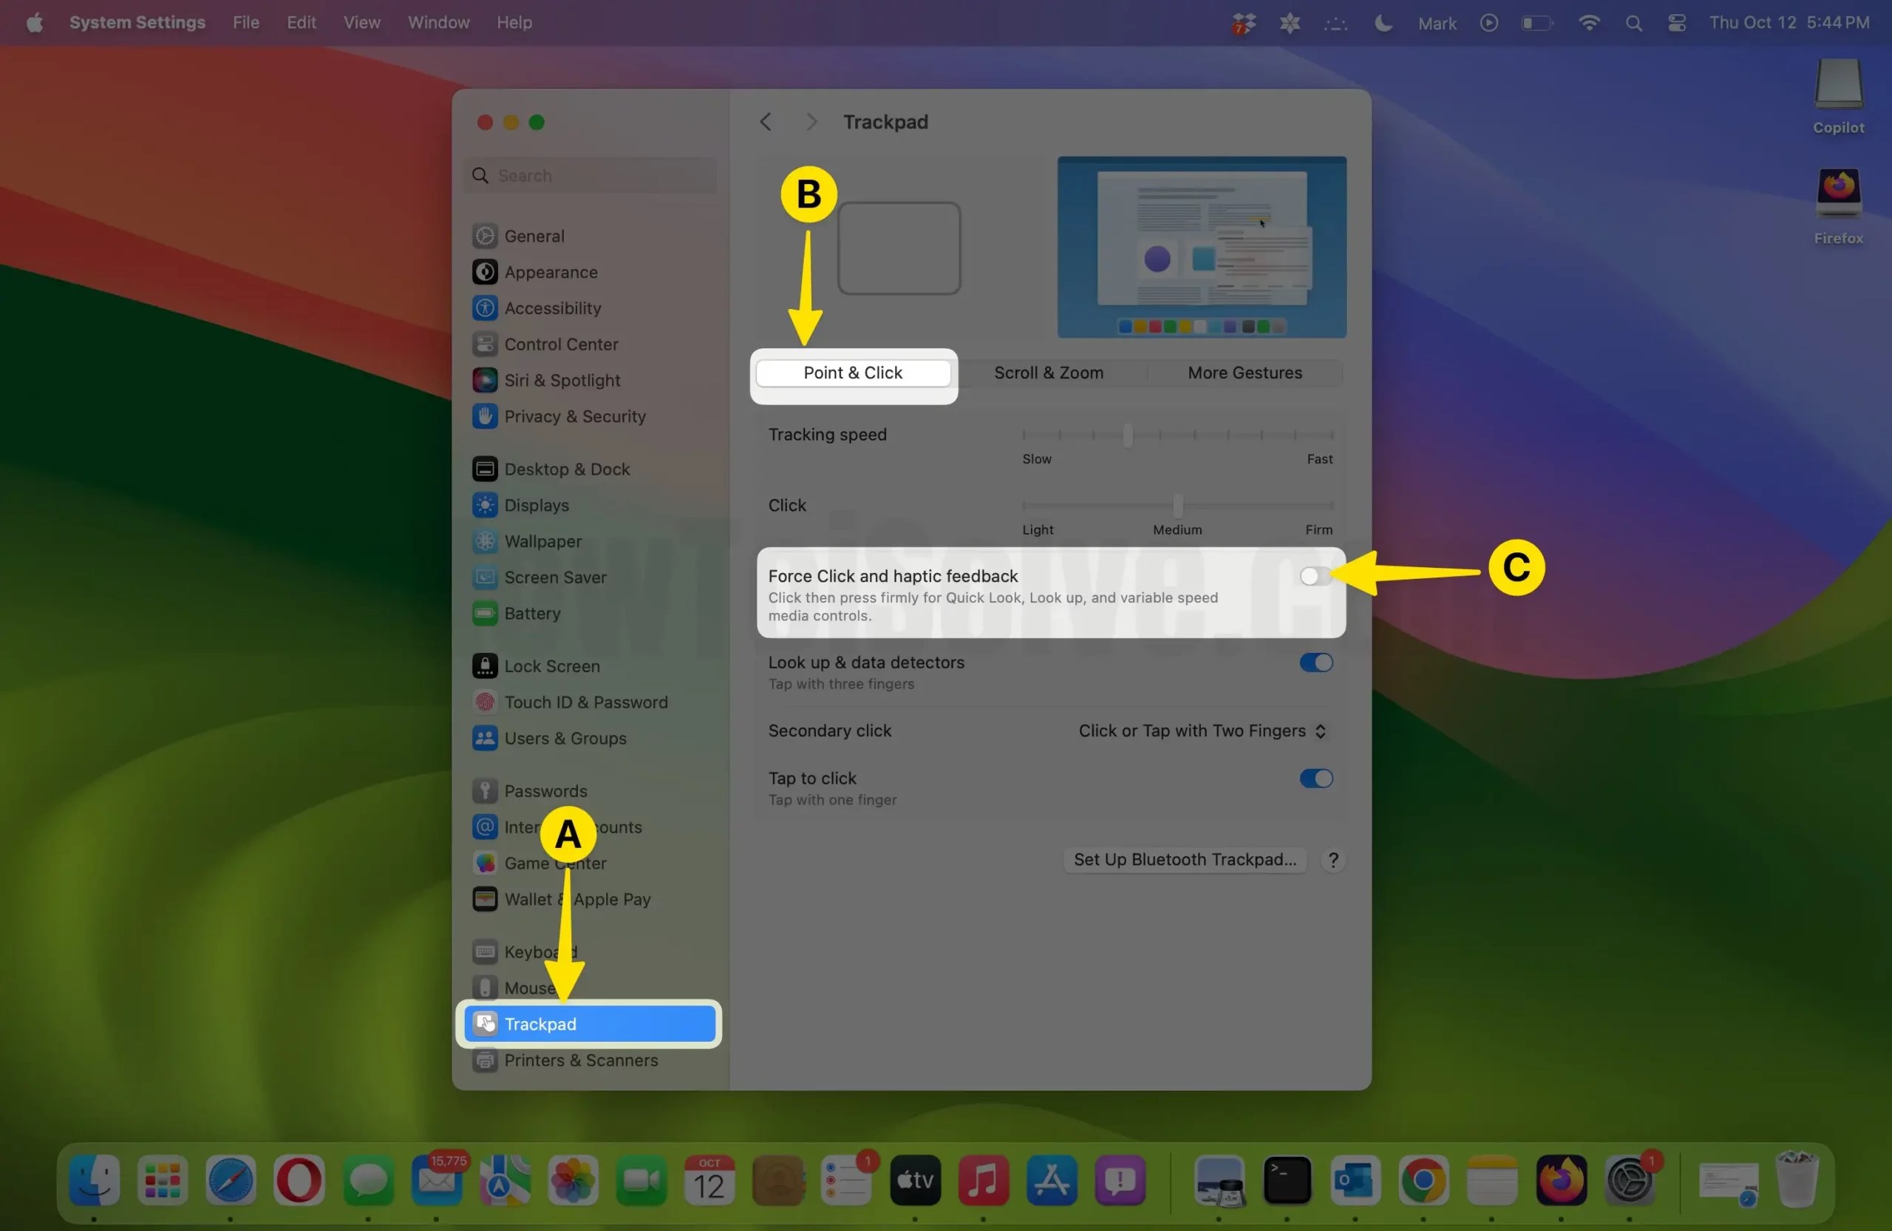Open trackpad help with the question mark button
The height and width of the screenshot is (1231, 1892).
(x=1333, y=859)
